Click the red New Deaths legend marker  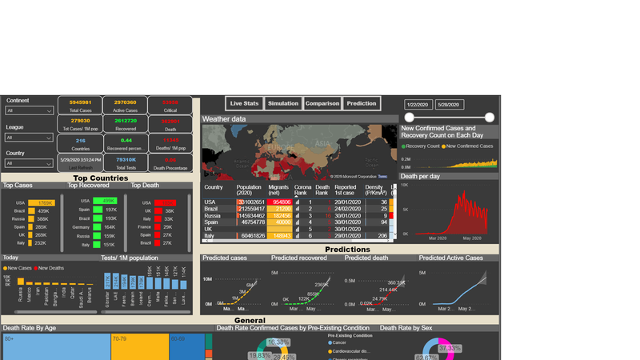point(35,268)
